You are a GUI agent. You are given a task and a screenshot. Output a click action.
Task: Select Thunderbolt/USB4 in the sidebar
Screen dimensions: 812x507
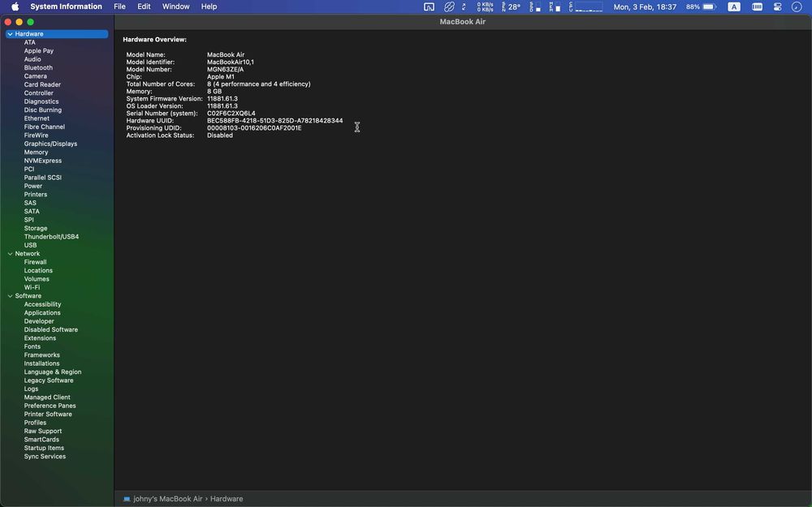pyautogui.click(x=51, y=237)
